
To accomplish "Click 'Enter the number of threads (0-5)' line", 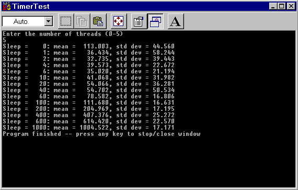I will (x=63, y=34).
